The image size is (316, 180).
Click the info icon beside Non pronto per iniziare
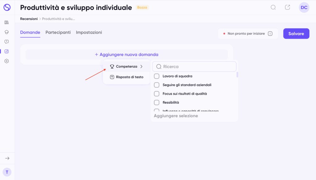[x=270, y=34]
